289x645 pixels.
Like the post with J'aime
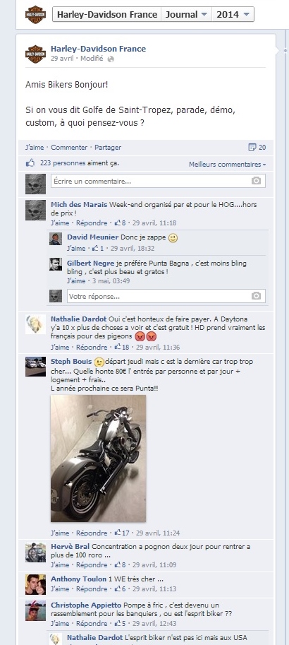[35, 147]
